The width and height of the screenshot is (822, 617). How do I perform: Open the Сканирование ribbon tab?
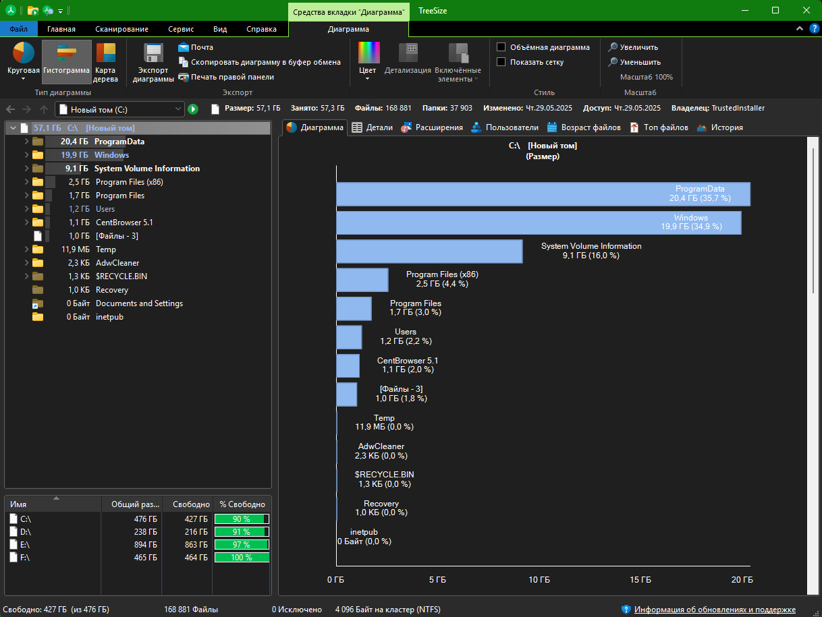click(x=121, y=29)
